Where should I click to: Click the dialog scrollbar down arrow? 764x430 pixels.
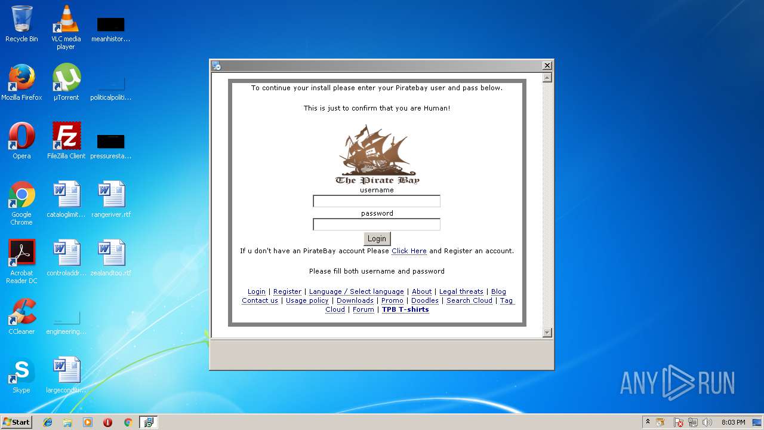click(547, 333)
